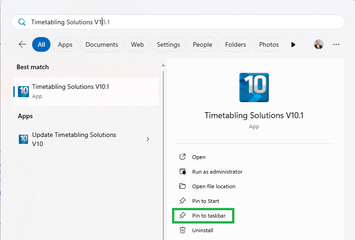Viewport: 355px width, 240px height.
Task: Switch to the Folders filter tab
Action: point(235,44)
